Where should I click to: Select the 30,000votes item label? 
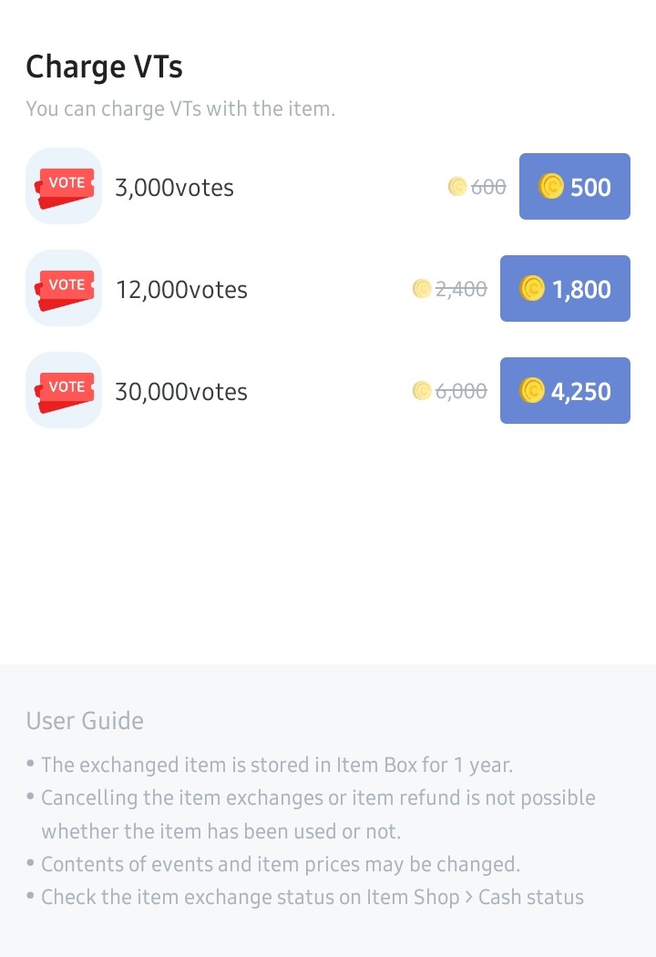[181, 392]
